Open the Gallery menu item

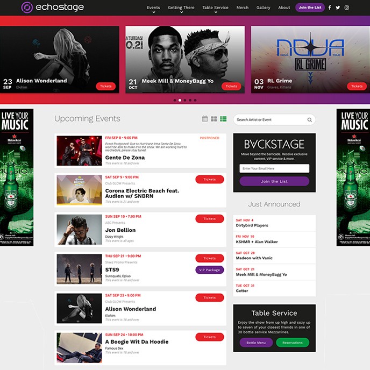coord(264,8)
